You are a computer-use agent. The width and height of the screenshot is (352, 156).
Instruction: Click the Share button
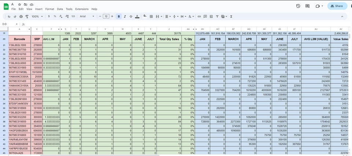[x=337, y=6]
